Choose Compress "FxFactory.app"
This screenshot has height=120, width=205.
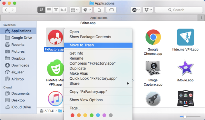98,63
